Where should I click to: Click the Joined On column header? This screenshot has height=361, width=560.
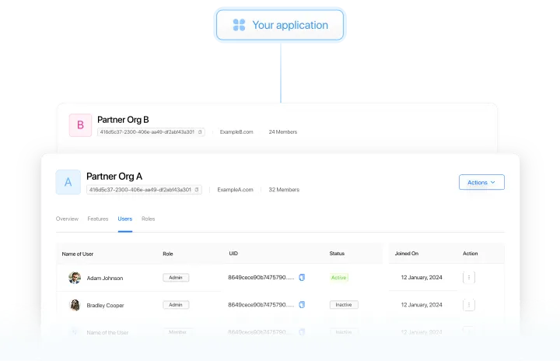tap(407, 254)
